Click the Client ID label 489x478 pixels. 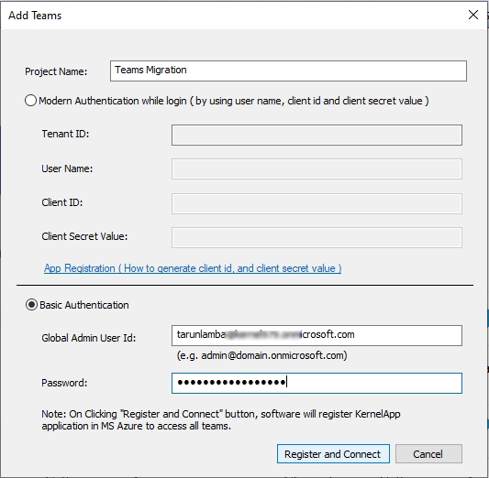click(x=62, y=202)
